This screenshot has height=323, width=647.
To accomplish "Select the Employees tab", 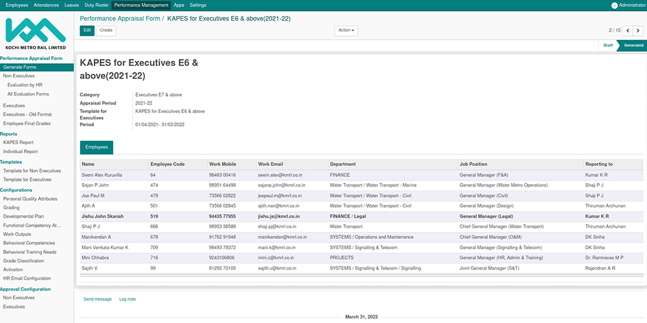I will click(96, 147).
